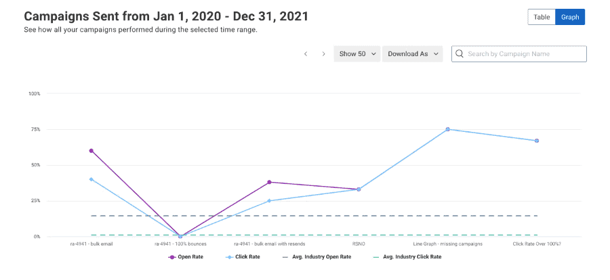The image size is (610, 280).
Task: Click the search magnifier icon
Action: pos(460,54)
